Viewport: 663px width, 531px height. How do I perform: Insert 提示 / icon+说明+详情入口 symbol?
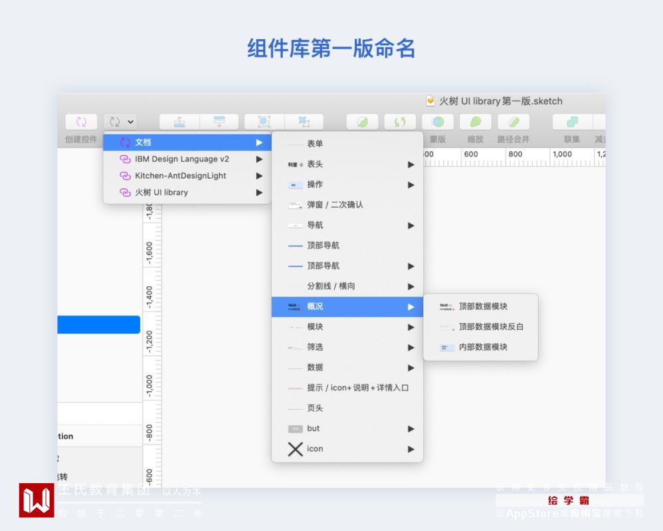(347, 388)
